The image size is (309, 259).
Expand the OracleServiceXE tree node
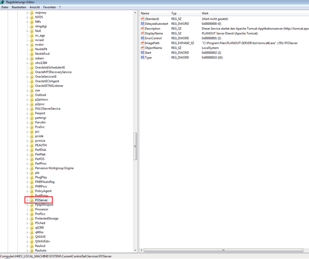pos(27,77)
